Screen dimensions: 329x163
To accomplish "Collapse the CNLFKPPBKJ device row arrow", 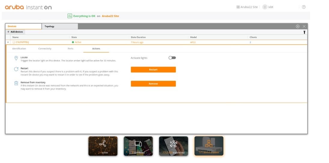I will tap(8, 42).
